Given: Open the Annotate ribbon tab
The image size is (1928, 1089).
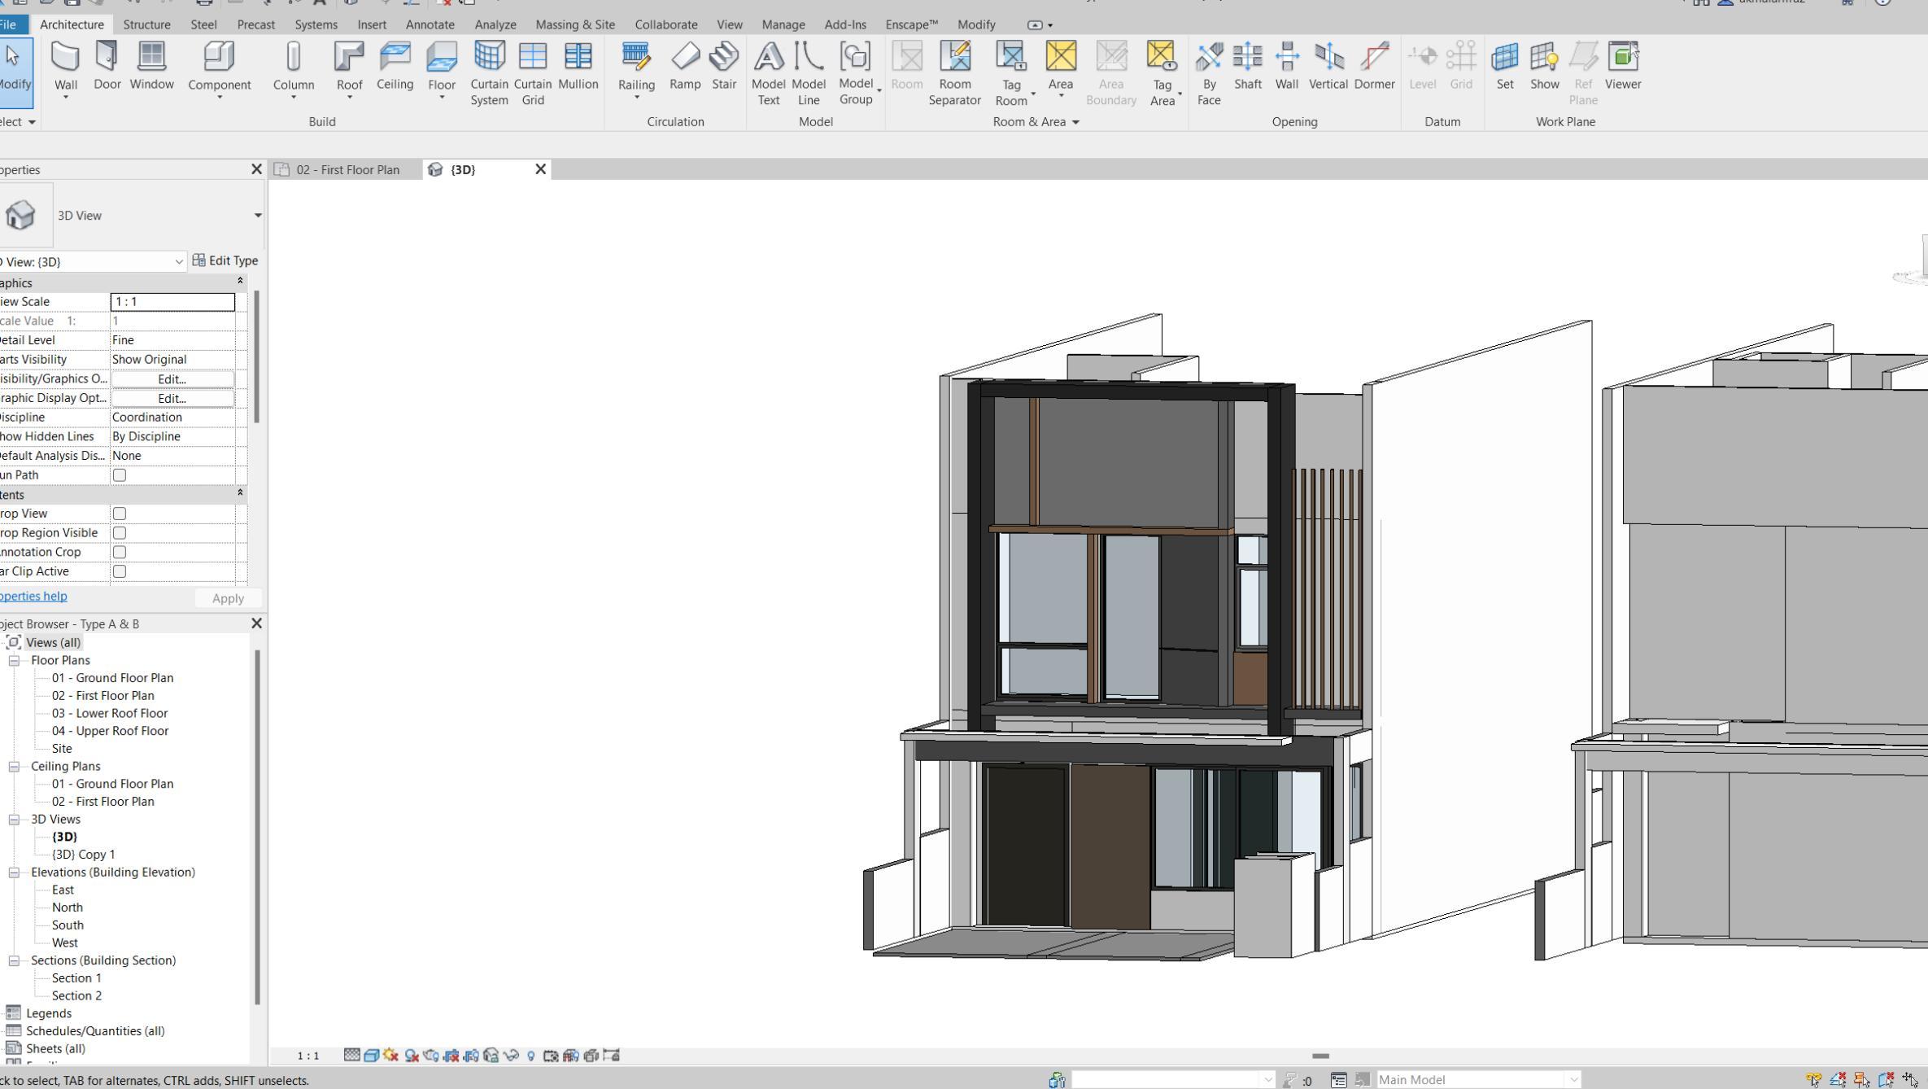Looking at the screenshot, I should (x=430, y=24).
